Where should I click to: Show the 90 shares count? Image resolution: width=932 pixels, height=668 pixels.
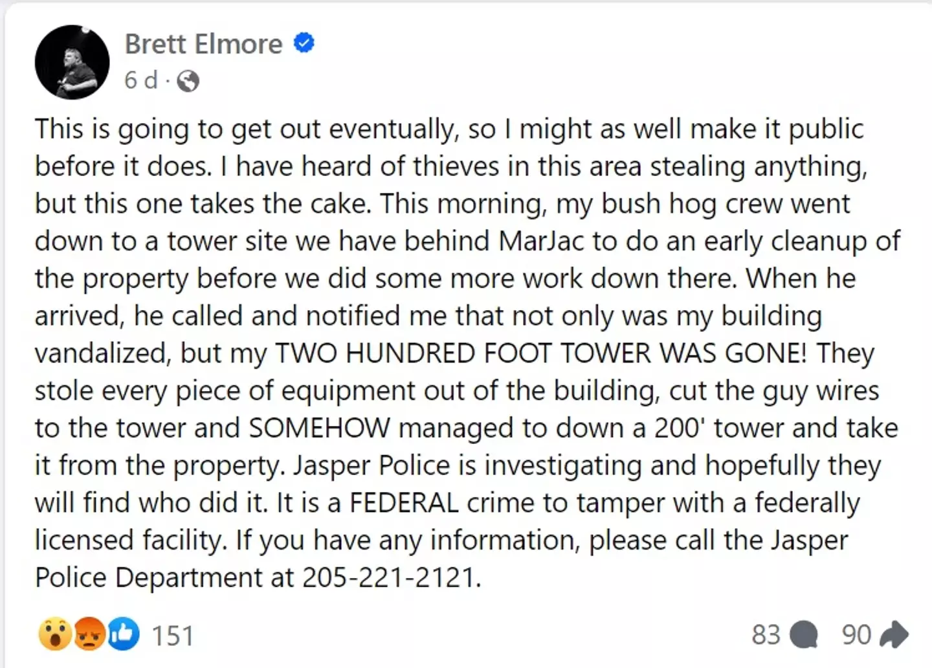pyautogui.click(x=856, y=635)
